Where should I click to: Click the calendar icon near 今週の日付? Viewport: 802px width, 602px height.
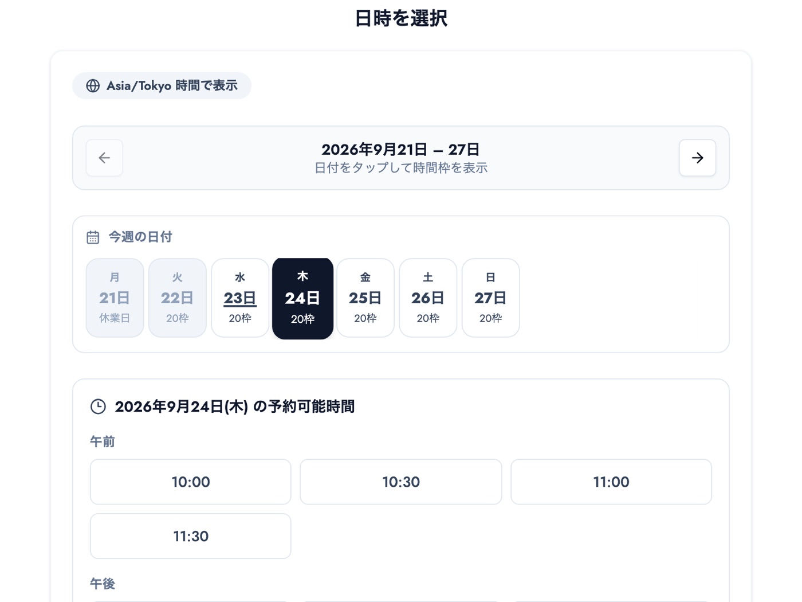coord(93,237)
